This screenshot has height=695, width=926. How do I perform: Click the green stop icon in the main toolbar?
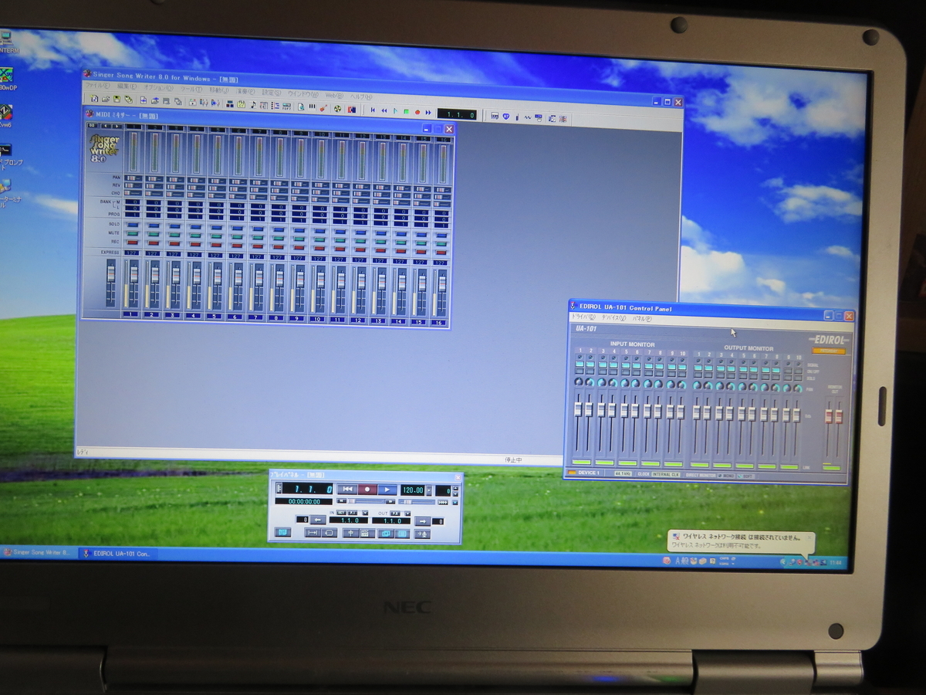[x=406, y=111]
